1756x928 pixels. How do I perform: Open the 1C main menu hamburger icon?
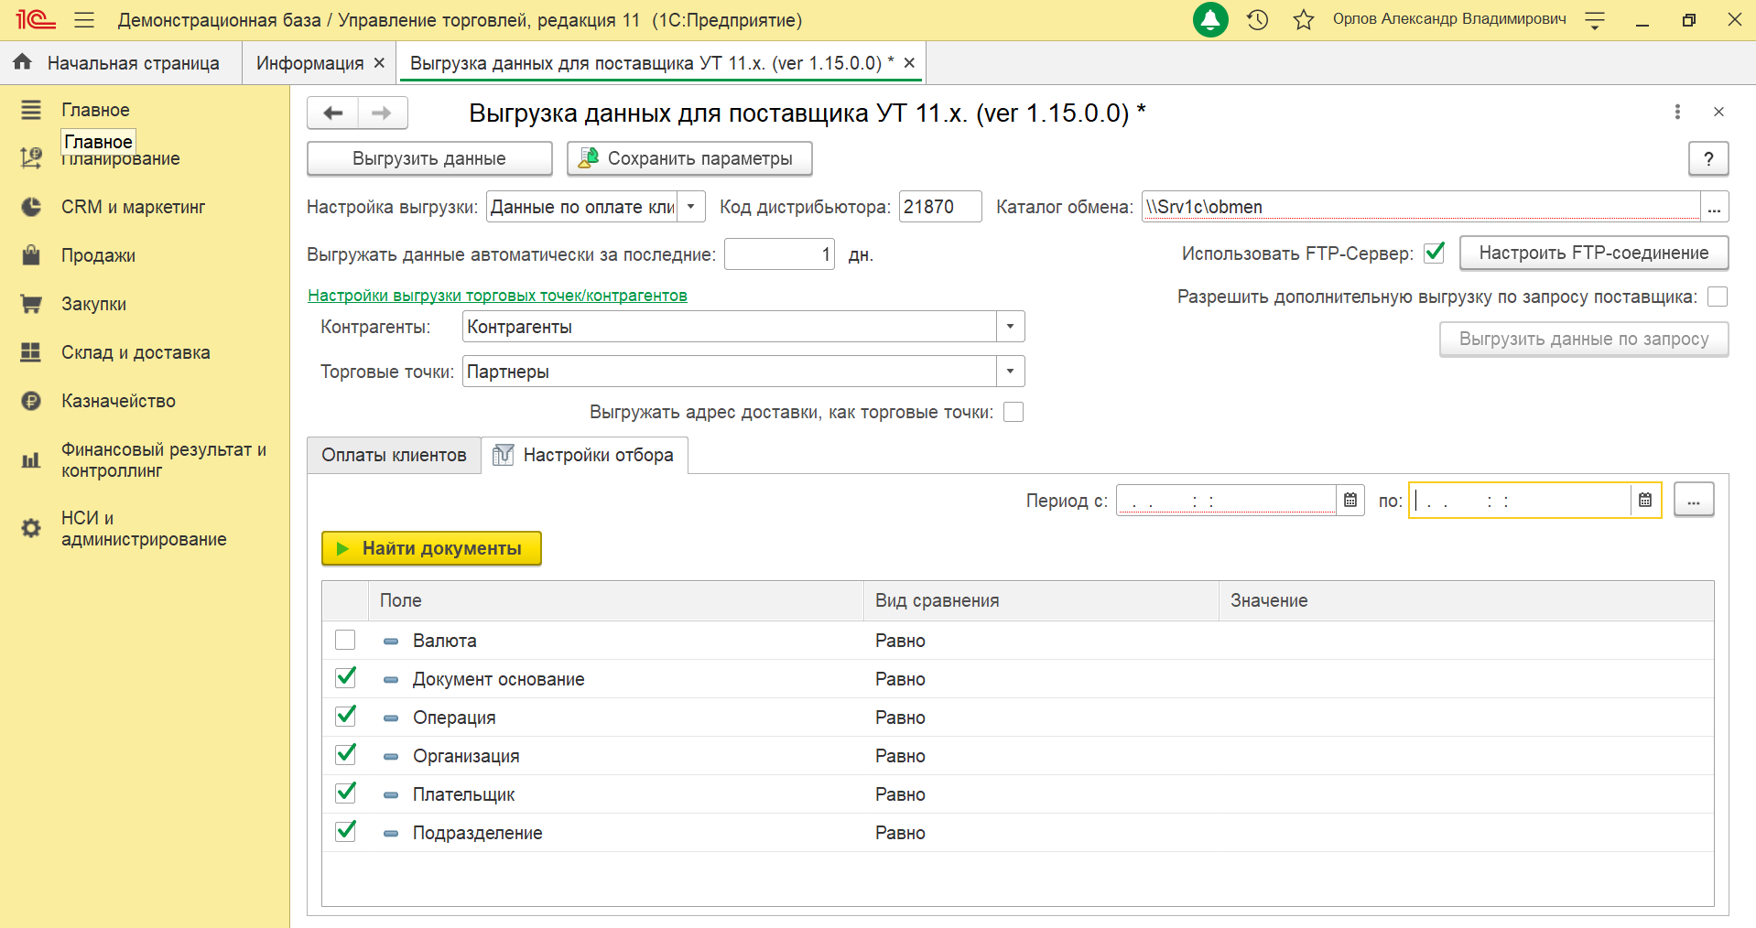pyautogui.click(x=84, y=19)
